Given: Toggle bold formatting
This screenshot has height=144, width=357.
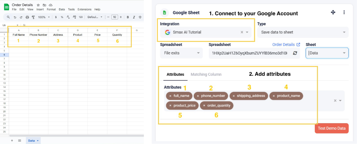Looking at the screenshot, I should [128, 17].
